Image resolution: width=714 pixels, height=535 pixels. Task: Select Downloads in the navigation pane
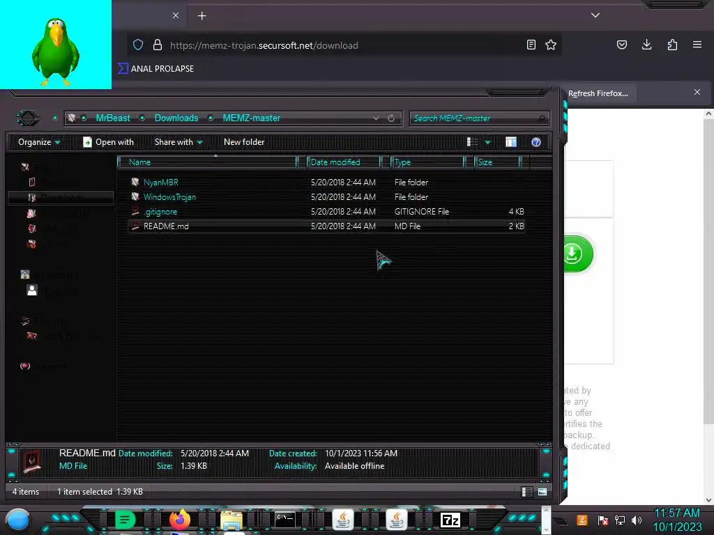tap(61, 197)
